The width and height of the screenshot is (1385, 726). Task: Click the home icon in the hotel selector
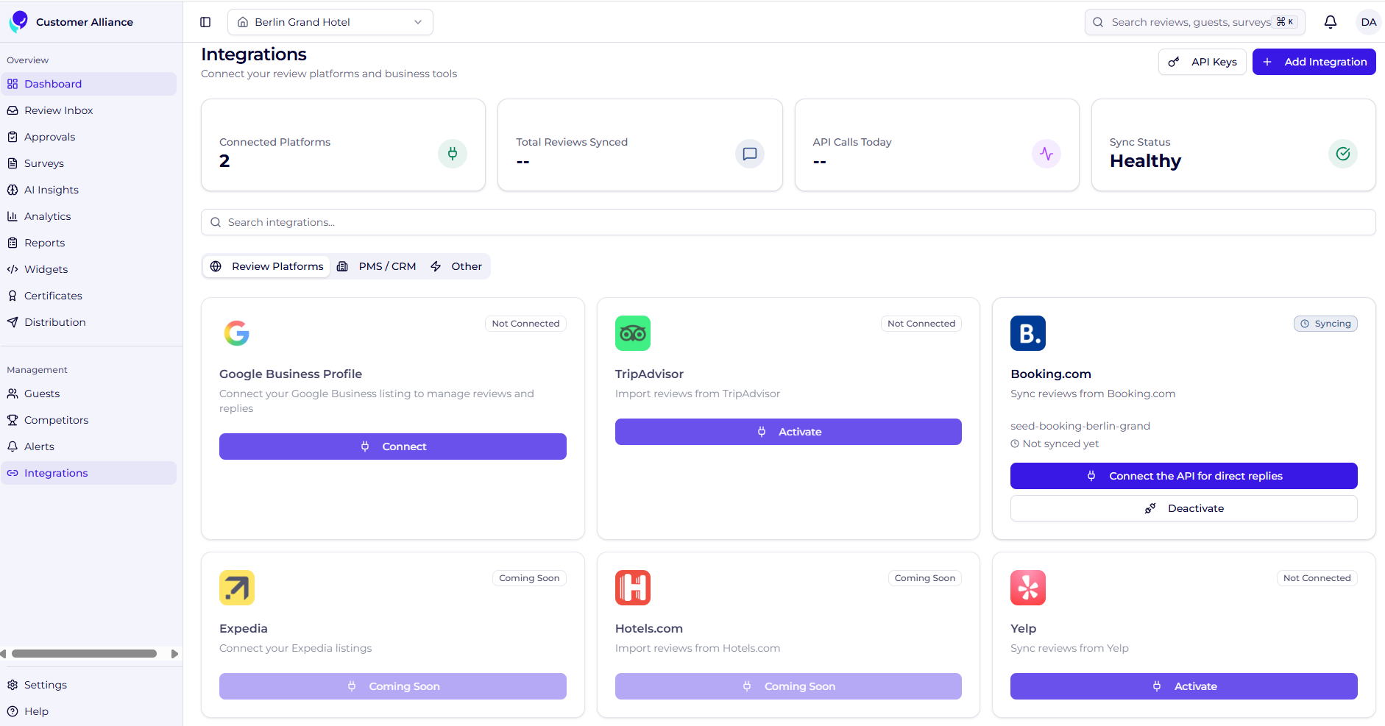click(243, 22)
